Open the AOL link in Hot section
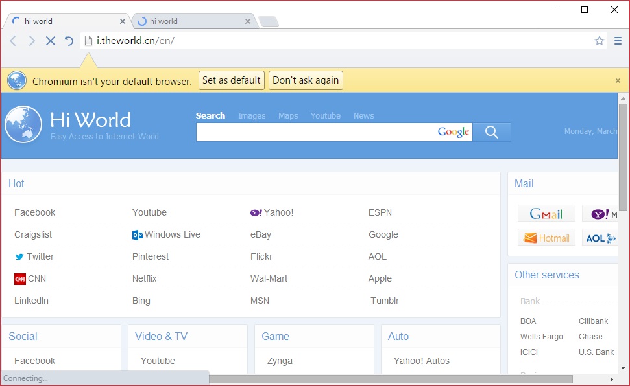The width and height of the screenshot is (630, 386). [x=378, y=257]
